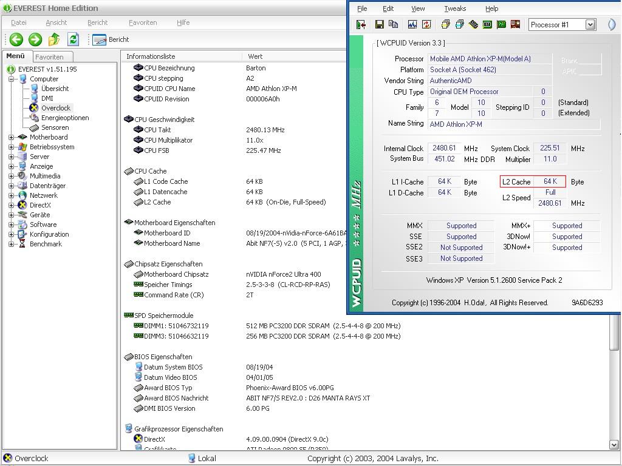Expand the Datenträger tree node

[11, 186]
